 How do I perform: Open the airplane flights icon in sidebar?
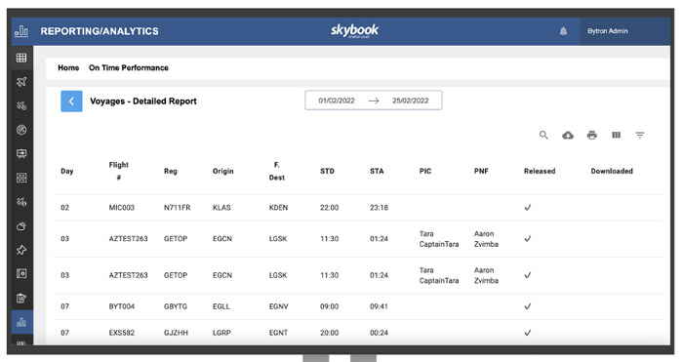pos(21,81)
